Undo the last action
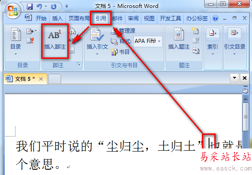Viewport: 252px width, 175px height. [x=39, y=7]
